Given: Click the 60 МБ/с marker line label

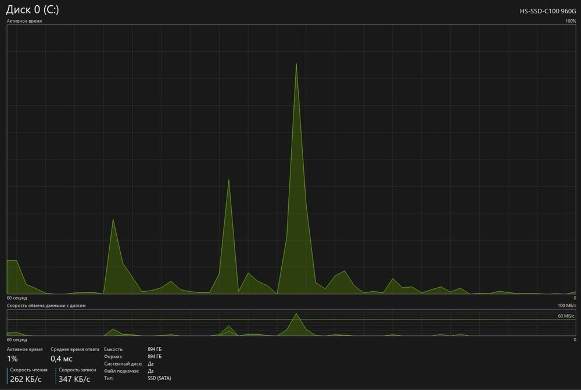Looking at the screenshot, I should (x=566, y=316).
